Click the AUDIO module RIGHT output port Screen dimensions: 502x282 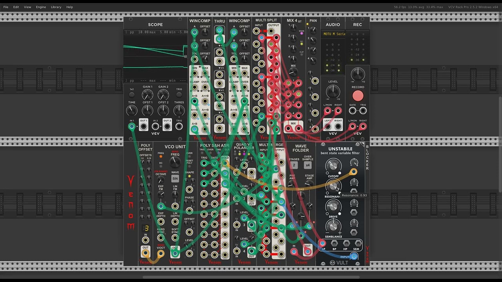338,127
